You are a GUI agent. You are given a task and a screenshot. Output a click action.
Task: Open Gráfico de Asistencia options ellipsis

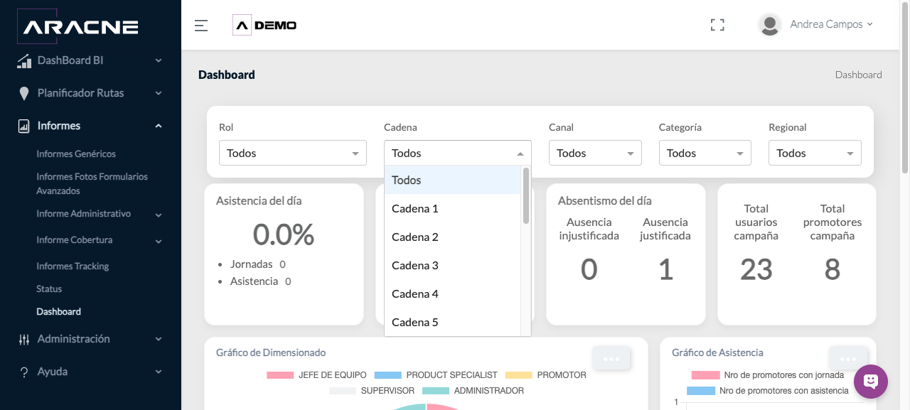[x=848, y=358]
